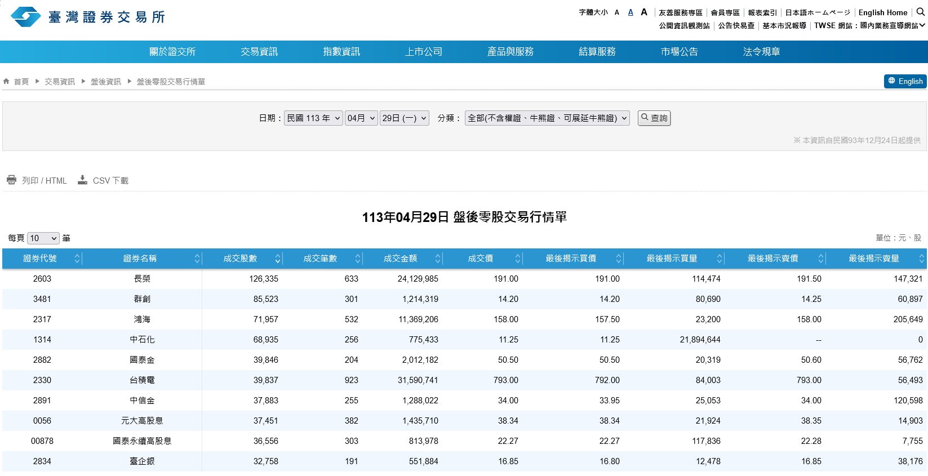
Task: Go to 交易資訊 breadcrumb
Action: (60, 82)
